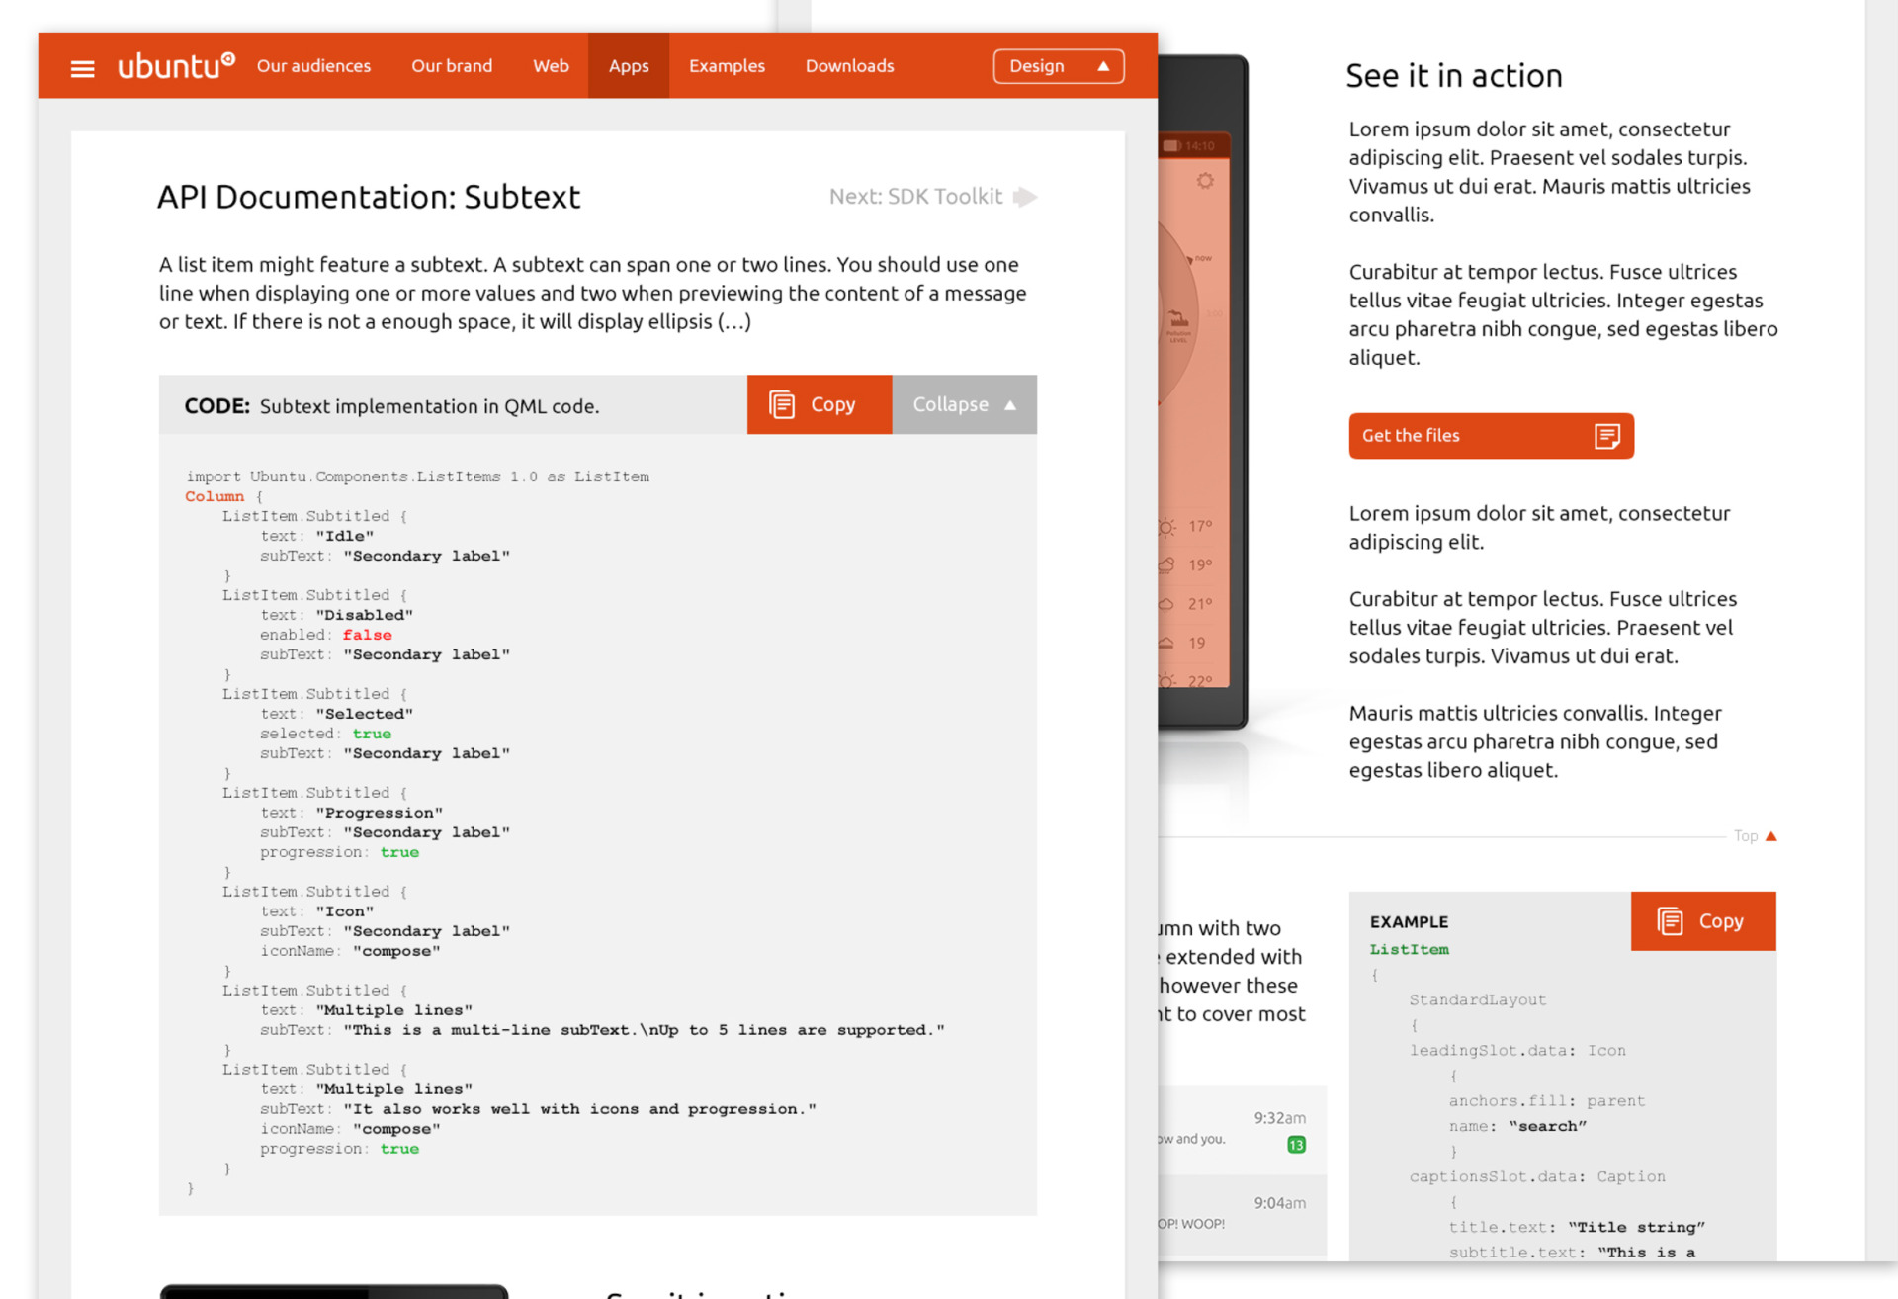Open Downloads nav item
This screenshot has height=1299, width=1898.
[849, 66]
